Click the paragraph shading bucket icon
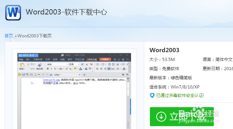The height and width of the screenshot is (129, 233). pos(124,69)
